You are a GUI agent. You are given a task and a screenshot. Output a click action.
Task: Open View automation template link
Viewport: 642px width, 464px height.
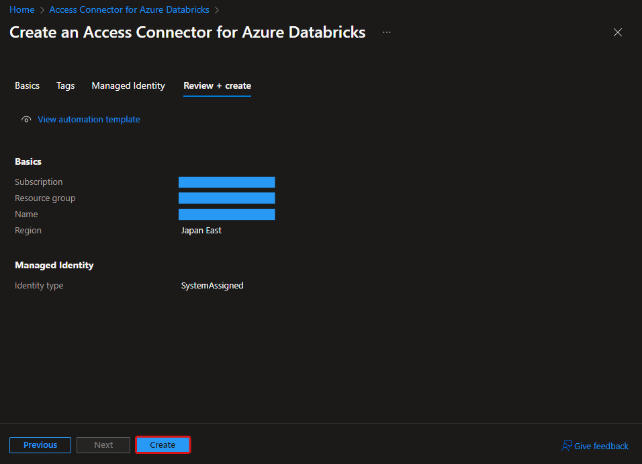pos(89,119)
